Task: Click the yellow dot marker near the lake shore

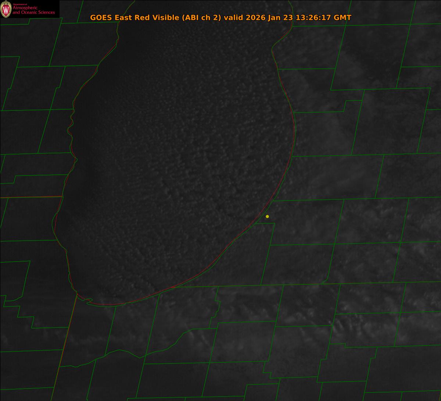Action: tap(267, 216)
